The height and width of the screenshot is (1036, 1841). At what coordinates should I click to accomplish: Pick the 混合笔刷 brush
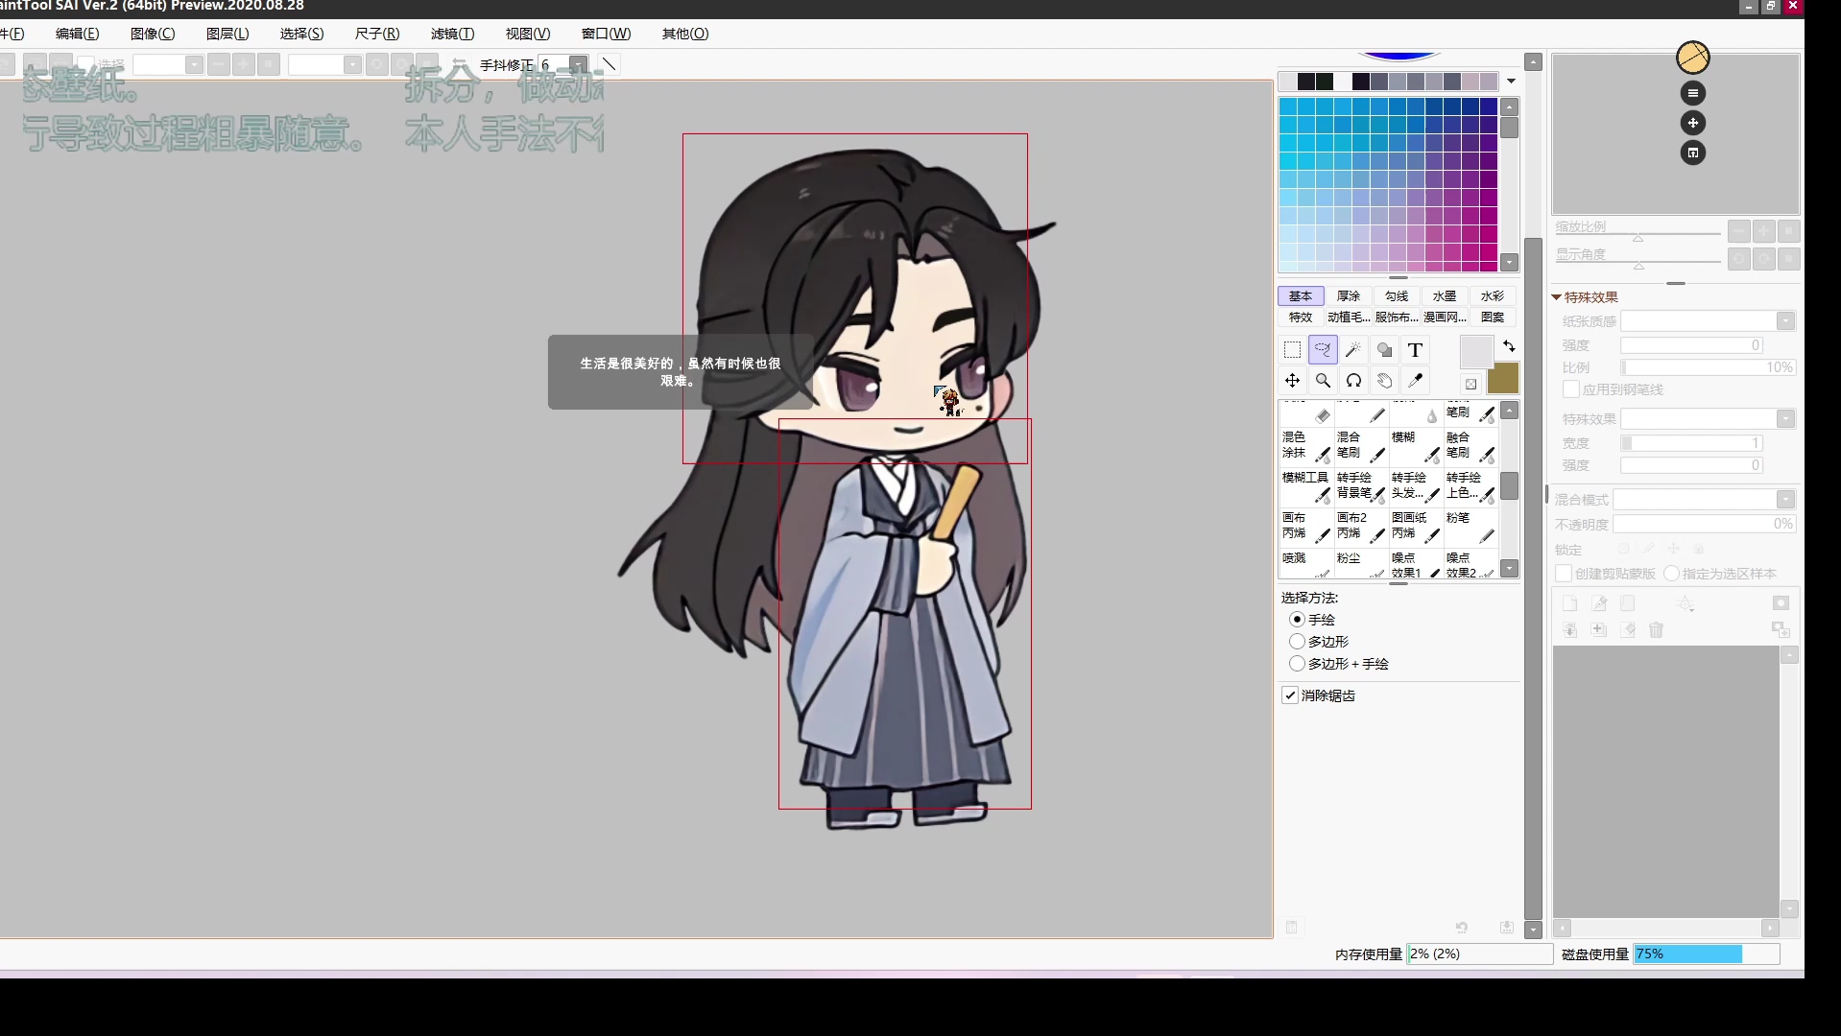coord(1360,446)
